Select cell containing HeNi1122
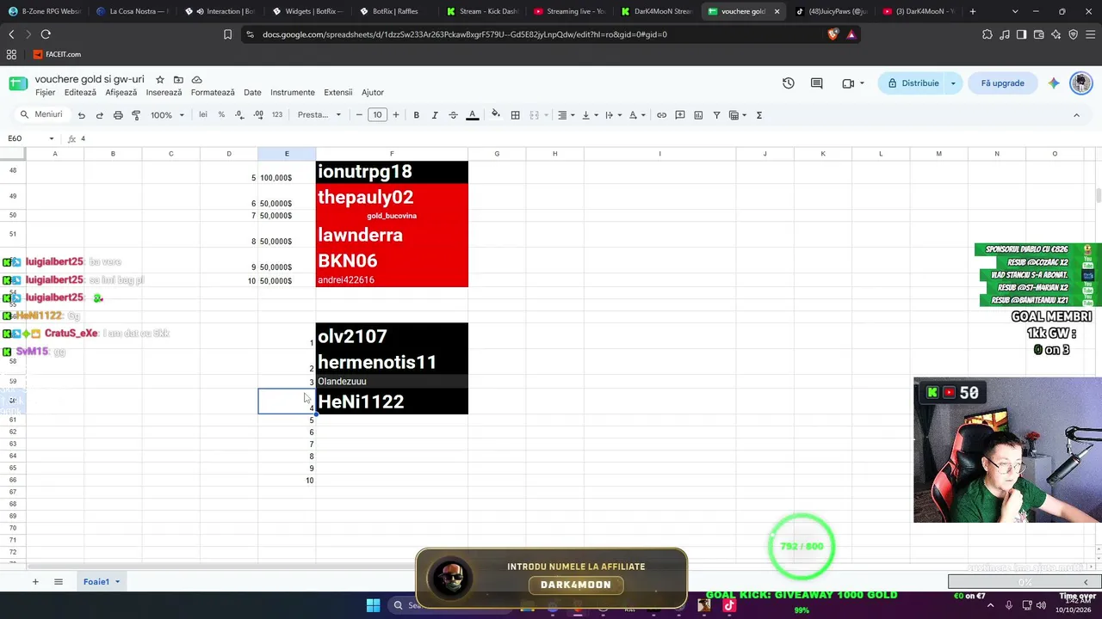Screen dimensions: 1102x619 tap(392, 401)
